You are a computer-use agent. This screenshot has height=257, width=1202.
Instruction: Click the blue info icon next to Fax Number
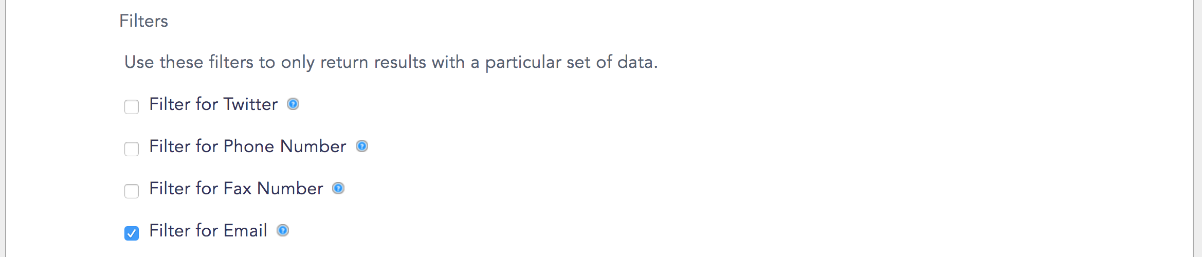coord(338,189)
